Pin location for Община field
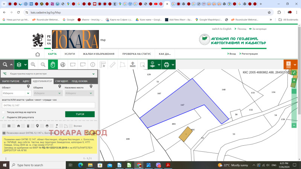 (60, 87)
